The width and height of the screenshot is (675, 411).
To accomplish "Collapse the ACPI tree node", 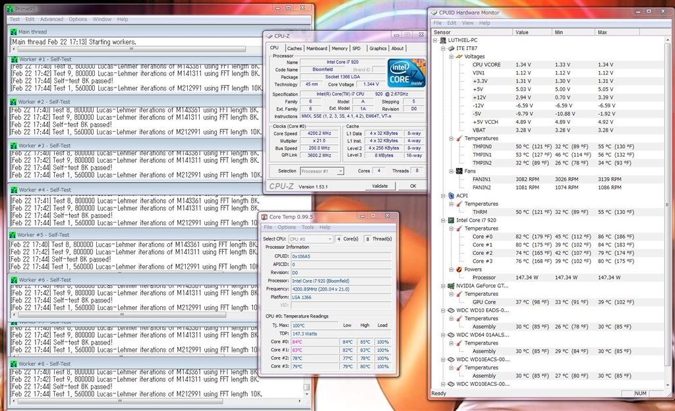I will tap(443, 196).
